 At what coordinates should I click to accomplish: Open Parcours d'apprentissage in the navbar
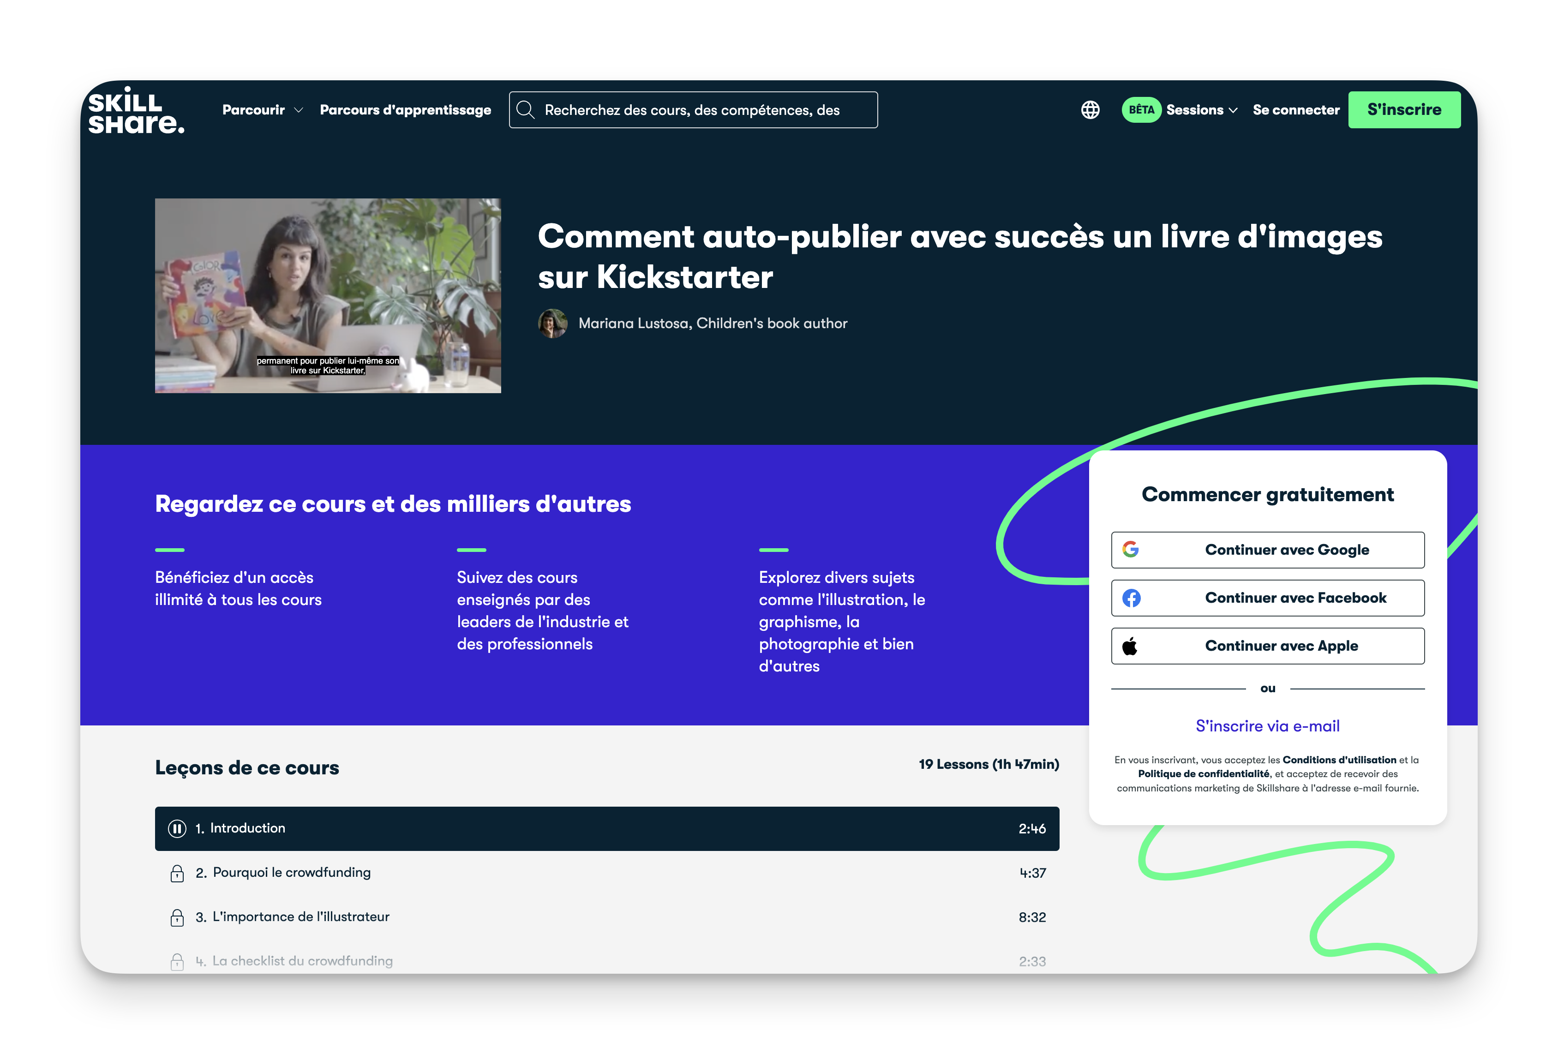click(405, 110)
